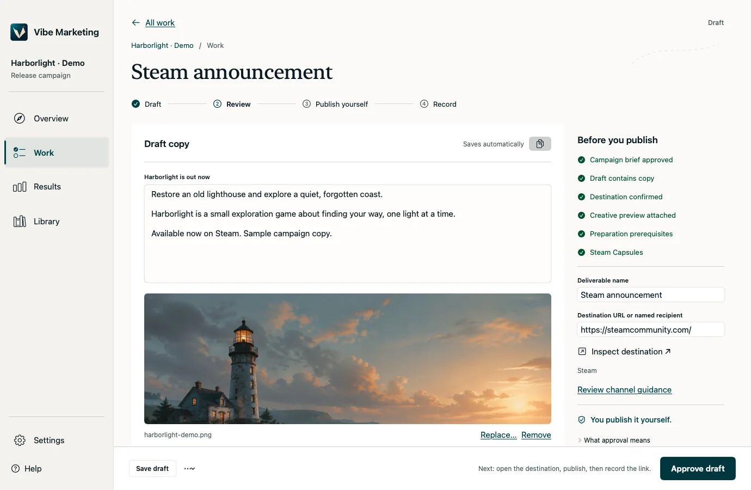Remove the harborlight-demo.png image

tap(536, 434)
